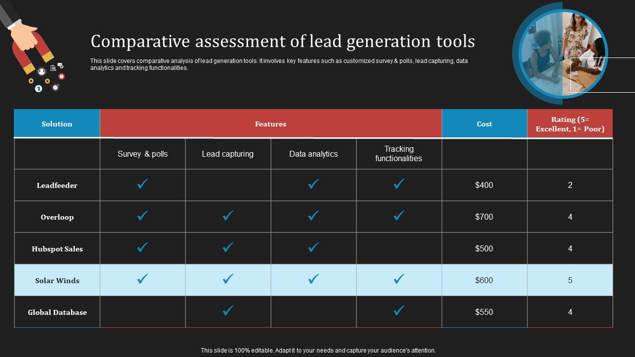The height and width of the screenshot is (357, 635).
Task: Click Overloop's Data analytics checkmark
Action: click(x=314, y=216)
